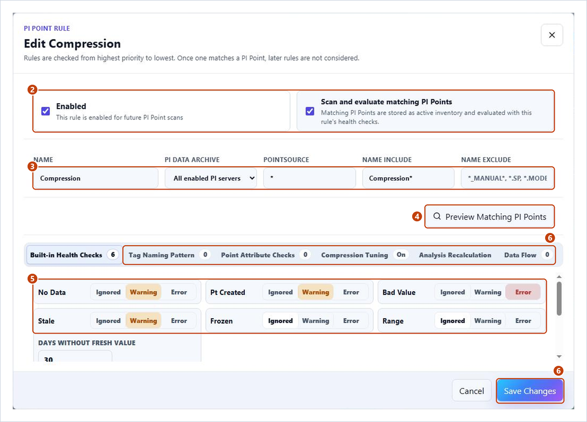The image size is (587, 422).
Task: Set Stale to Error
Action: pos(179,321)
